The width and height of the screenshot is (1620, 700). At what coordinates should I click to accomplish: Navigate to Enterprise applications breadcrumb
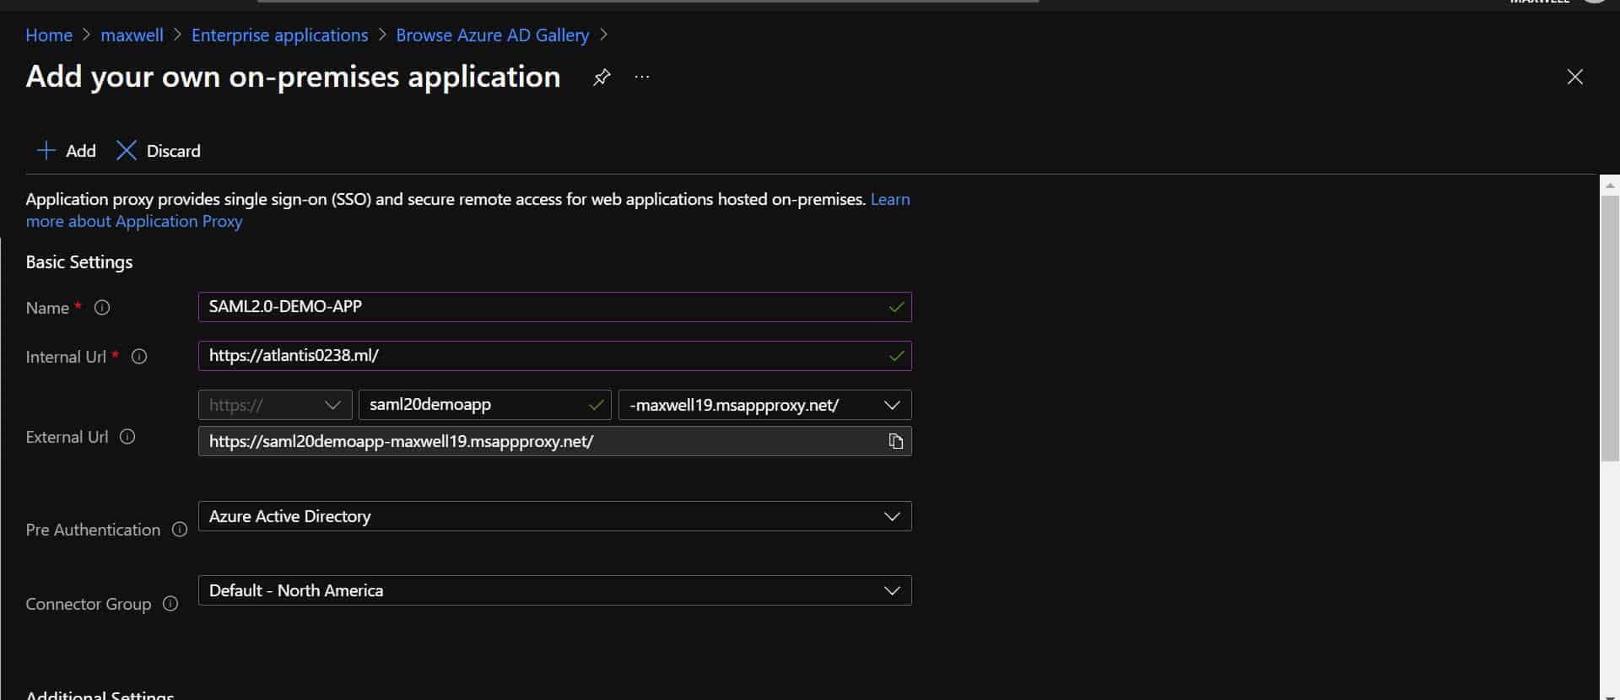(279, 35)
